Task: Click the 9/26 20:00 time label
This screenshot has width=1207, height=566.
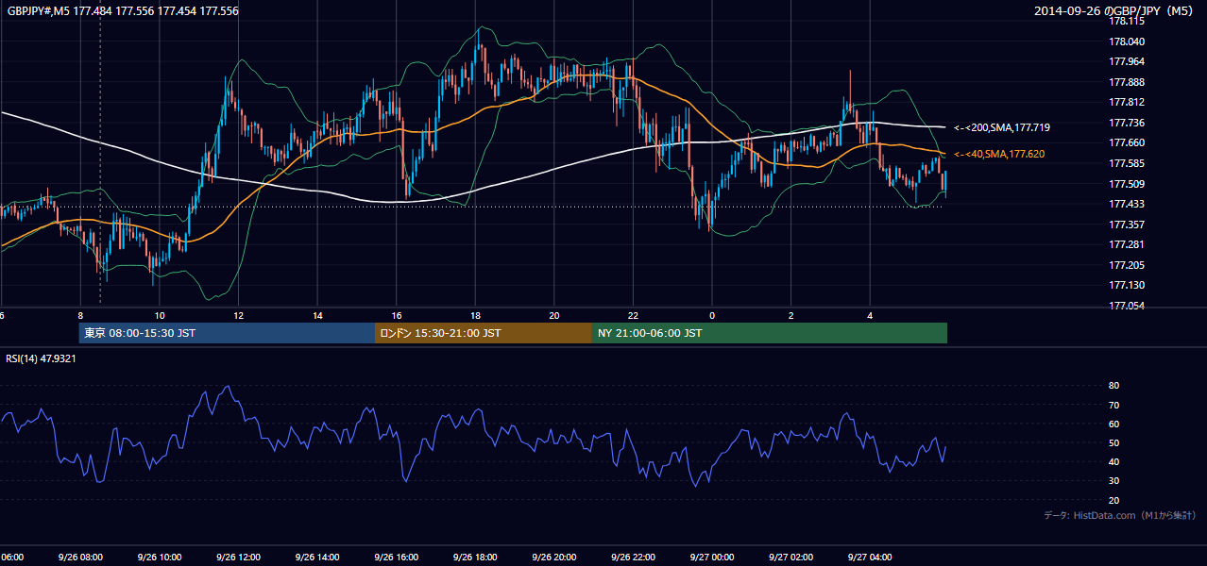Action: coord(554,558)
